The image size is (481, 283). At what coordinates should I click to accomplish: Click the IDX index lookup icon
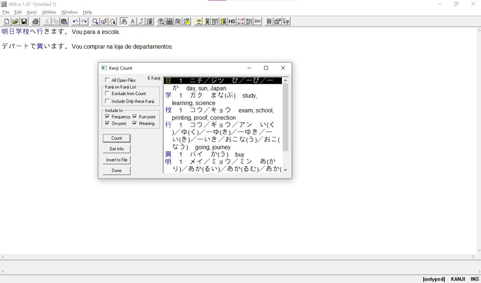click(x=257, y=22)
